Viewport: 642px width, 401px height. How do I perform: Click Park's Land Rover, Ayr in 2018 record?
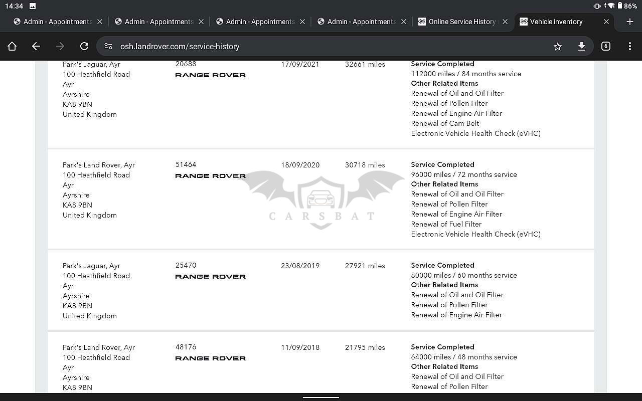point(99,347)
